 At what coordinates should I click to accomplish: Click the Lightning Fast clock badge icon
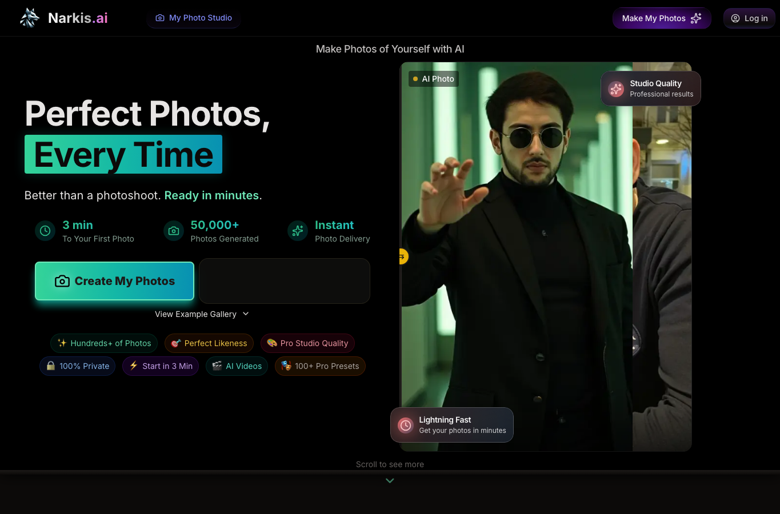[x=405, y=425]
